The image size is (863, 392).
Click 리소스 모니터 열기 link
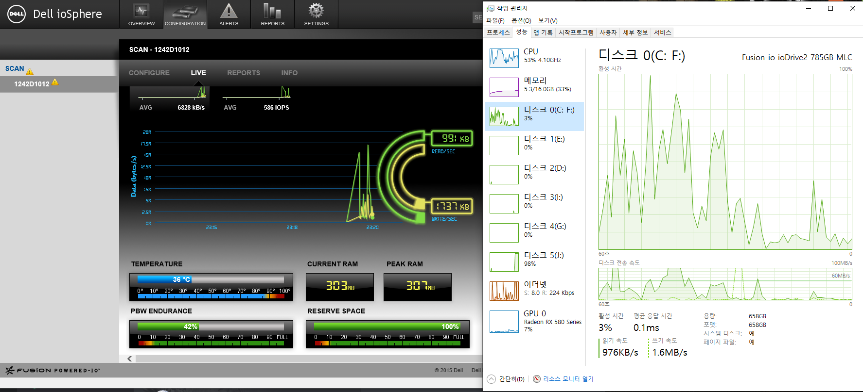pyautogui.click(x=568, y=379)
